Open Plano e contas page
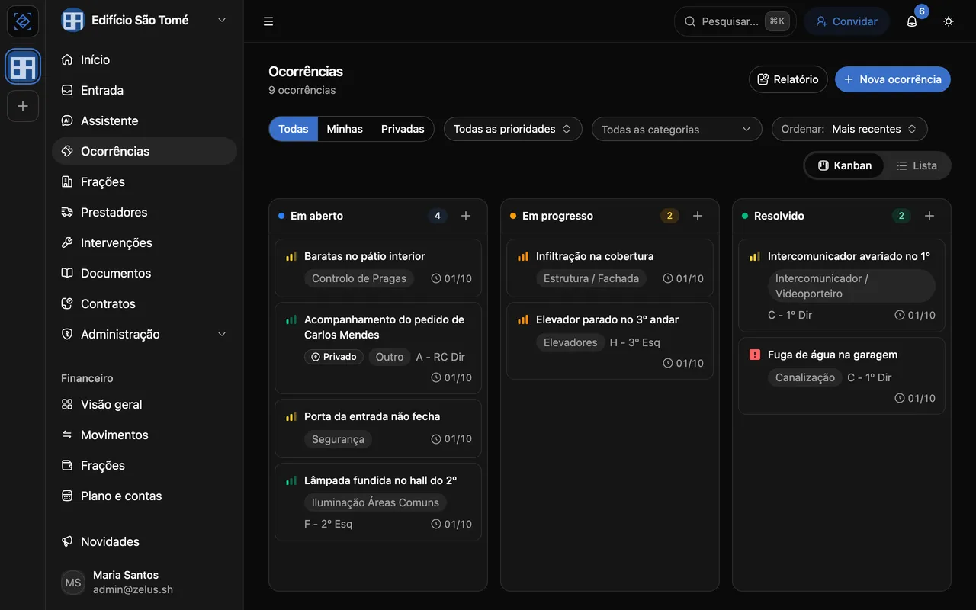 [144, 496]
